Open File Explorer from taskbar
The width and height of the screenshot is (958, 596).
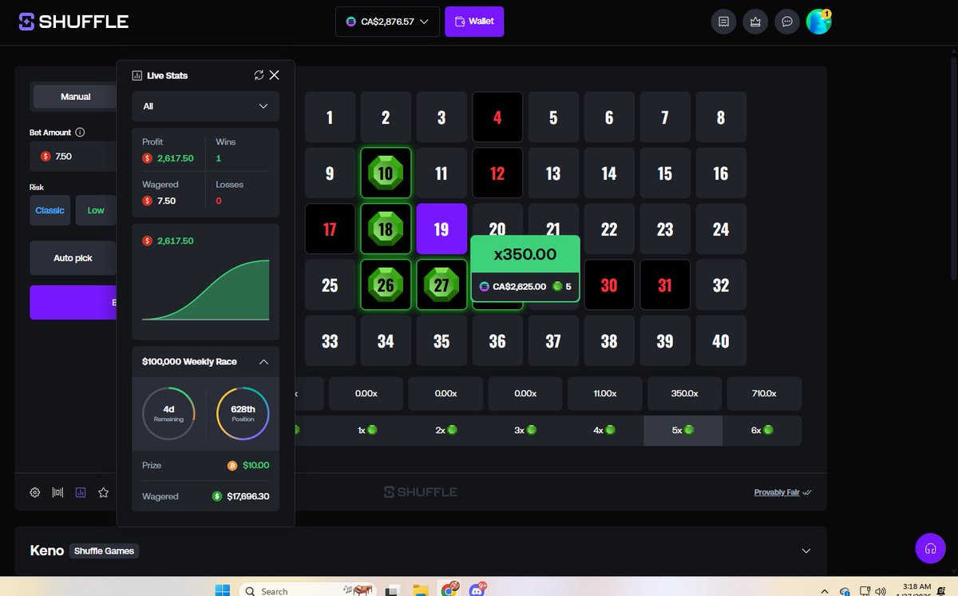tap(421, 590)
